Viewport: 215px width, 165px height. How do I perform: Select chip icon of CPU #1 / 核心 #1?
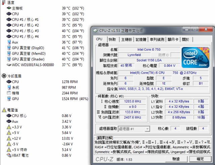click(9, 19)
